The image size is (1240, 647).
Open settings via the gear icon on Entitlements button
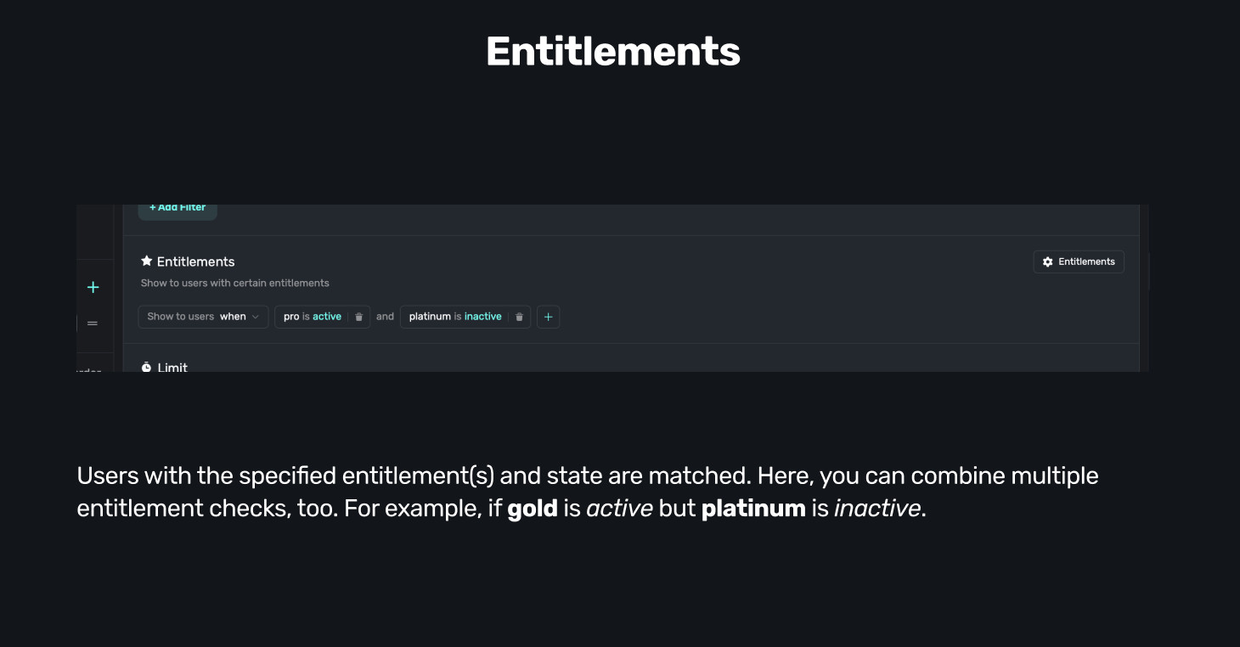(x=1047, y=262)
